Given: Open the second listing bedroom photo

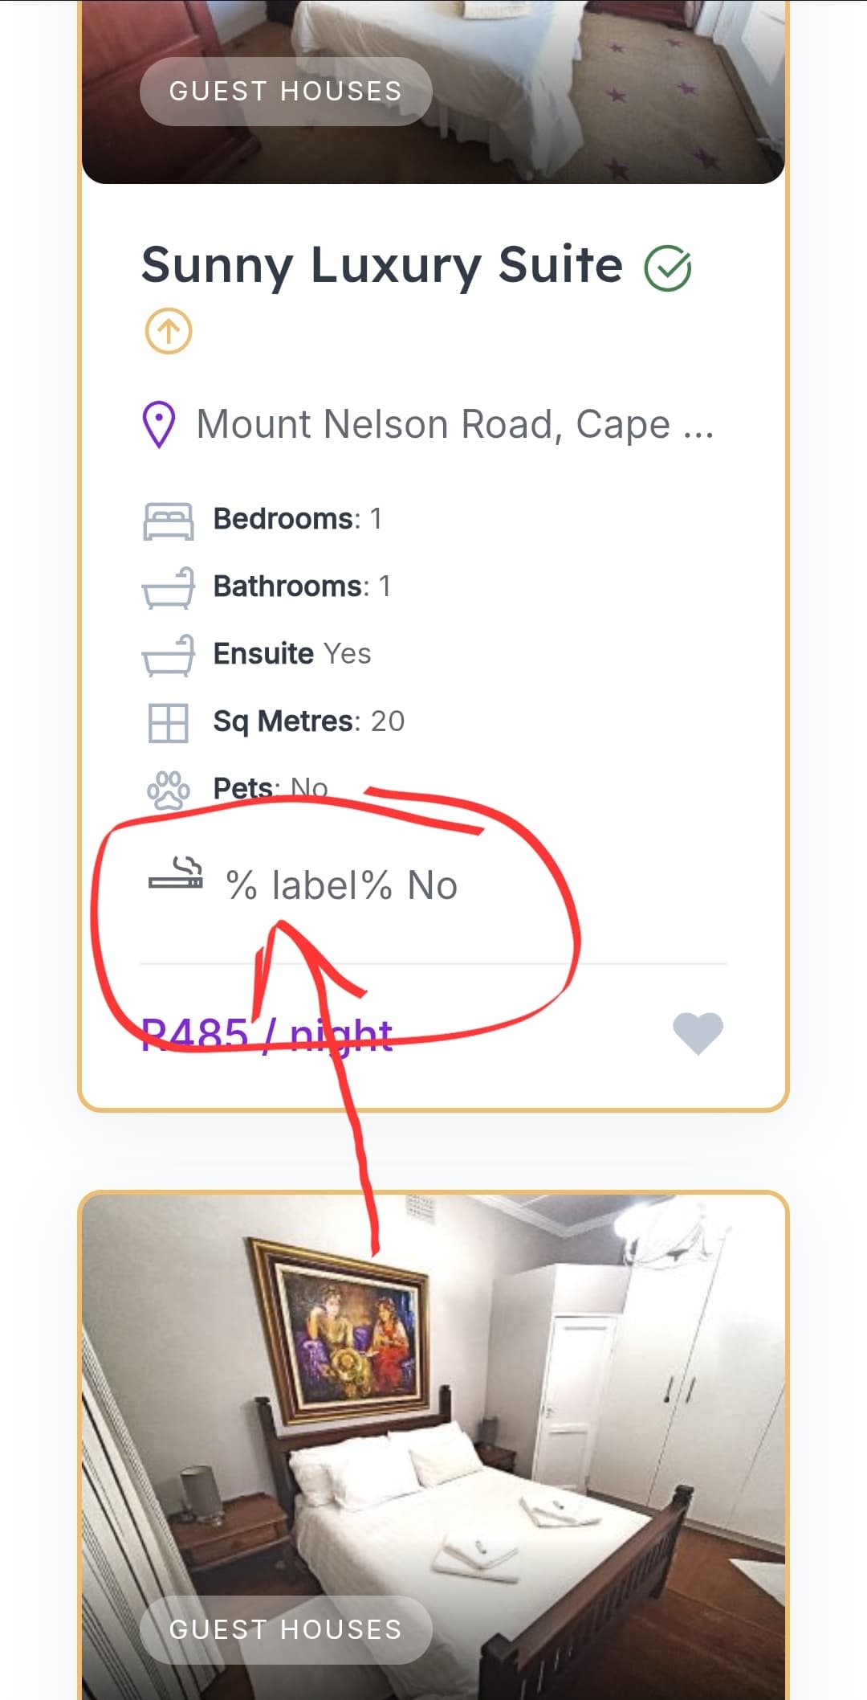Looking at the screenshot, I should [433, 1446].
